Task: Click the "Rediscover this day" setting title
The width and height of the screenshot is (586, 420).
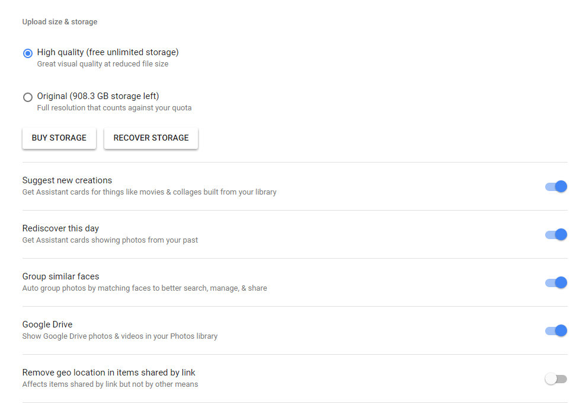Action: 60,228
